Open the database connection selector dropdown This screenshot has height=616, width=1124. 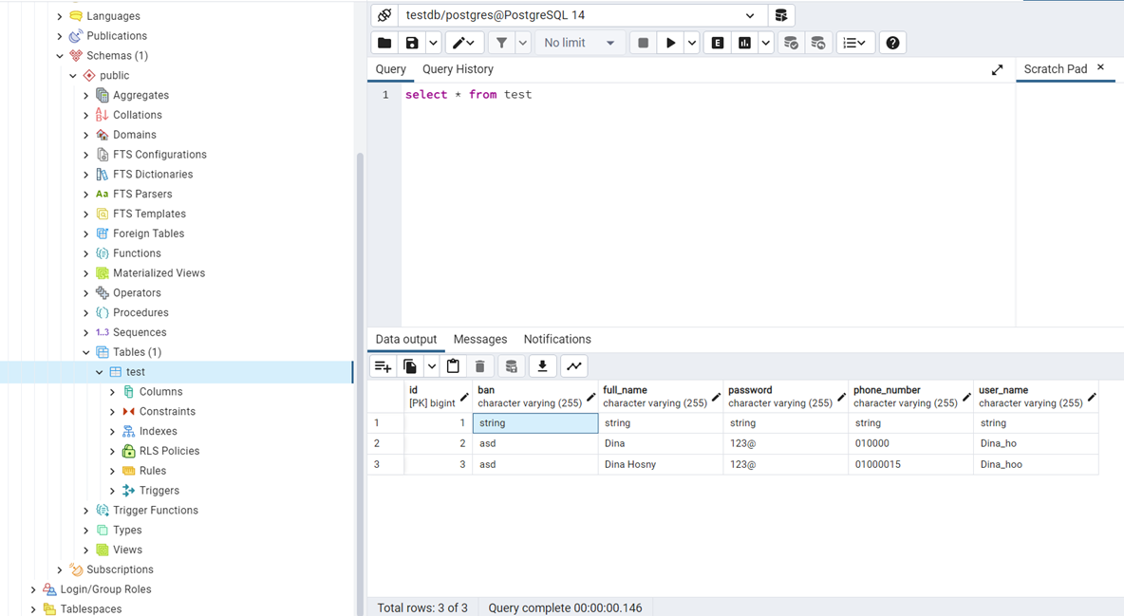750,14
